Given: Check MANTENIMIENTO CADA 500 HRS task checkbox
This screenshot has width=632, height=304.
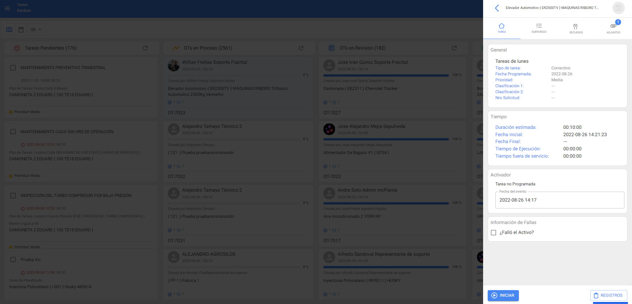Looking at the screenshot, I should tap(13, 132).
